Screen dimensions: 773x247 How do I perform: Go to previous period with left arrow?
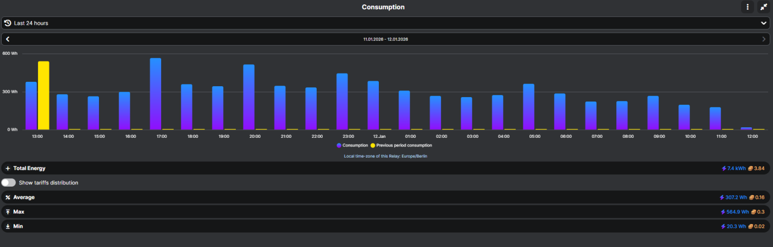coord(8,40)
